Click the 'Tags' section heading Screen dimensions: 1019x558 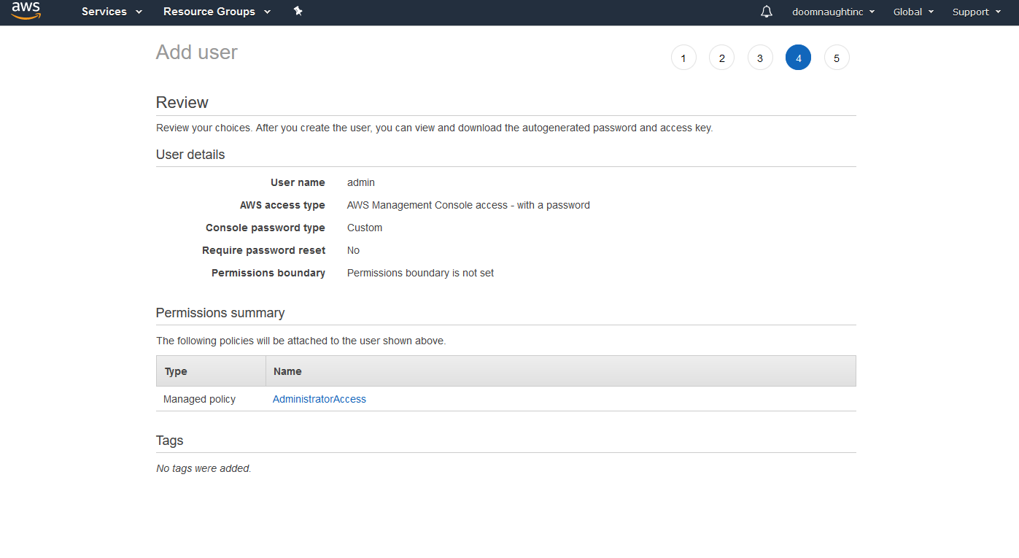pos(170,441)
